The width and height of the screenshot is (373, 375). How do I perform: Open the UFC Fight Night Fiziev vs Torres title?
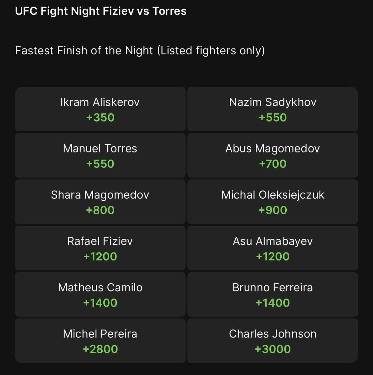click(101, 11)
